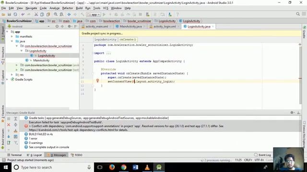Click the red X in Messages panel
The height and width of the screenshot is (172, 307).
(9, 125)
